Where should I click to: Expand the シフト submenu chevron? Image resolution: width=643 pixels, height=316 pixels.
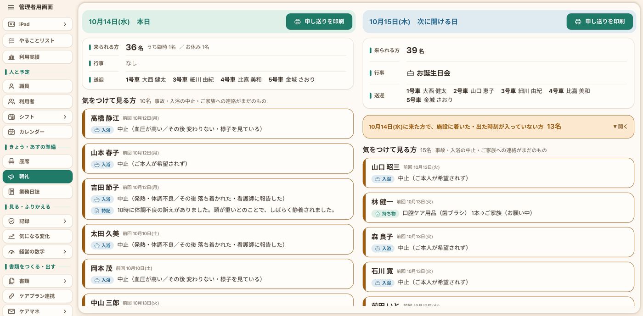pyautogui.click(x=65, y=117)
